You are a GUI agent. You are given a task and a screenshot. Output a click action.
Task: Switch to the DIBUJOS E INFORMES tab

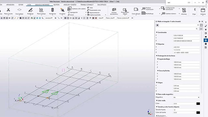tap(42, 5)
